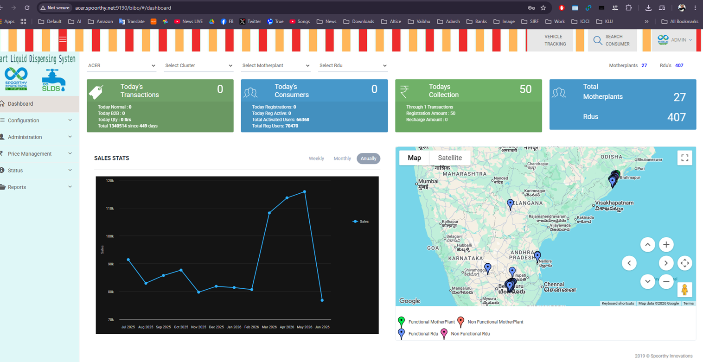Click the Rdu marker near Tirupati
Image resolution: width=703 pixels, height=362 pixels.
click(x=512, y=272)
